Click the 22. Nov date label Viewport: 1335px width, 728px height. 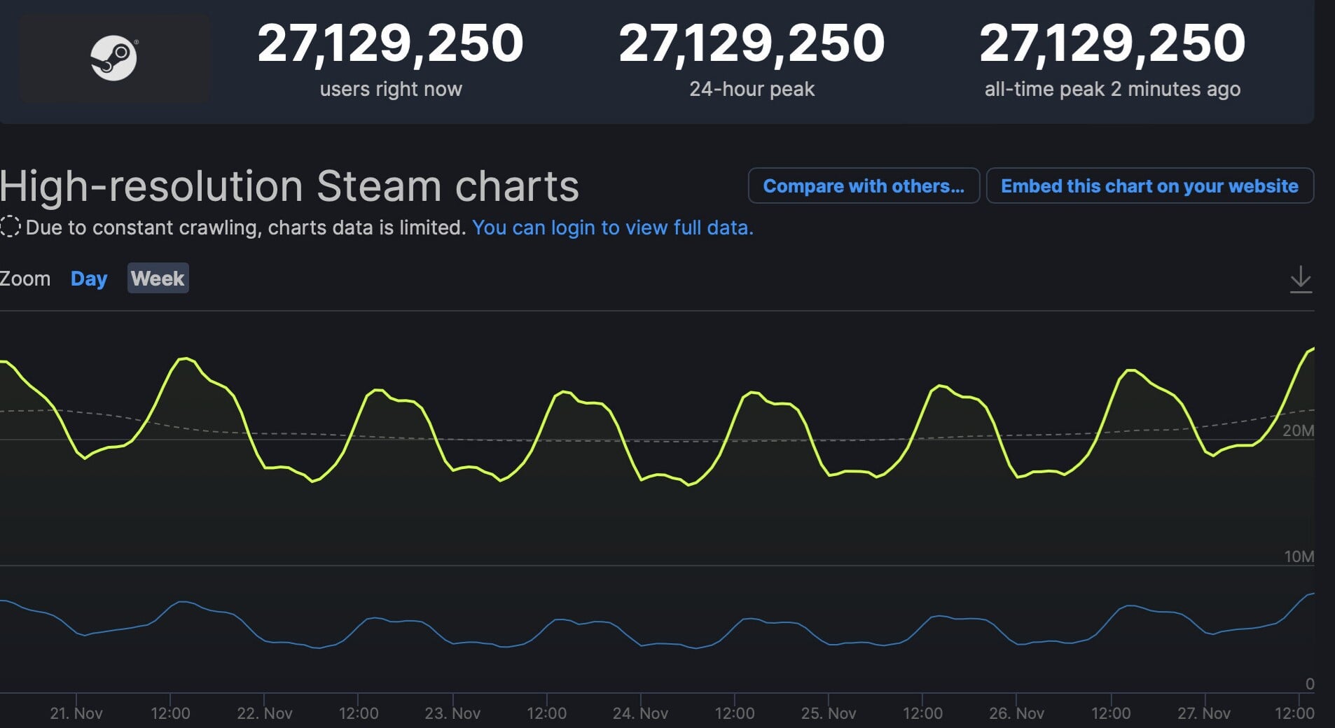coord(265,713)
